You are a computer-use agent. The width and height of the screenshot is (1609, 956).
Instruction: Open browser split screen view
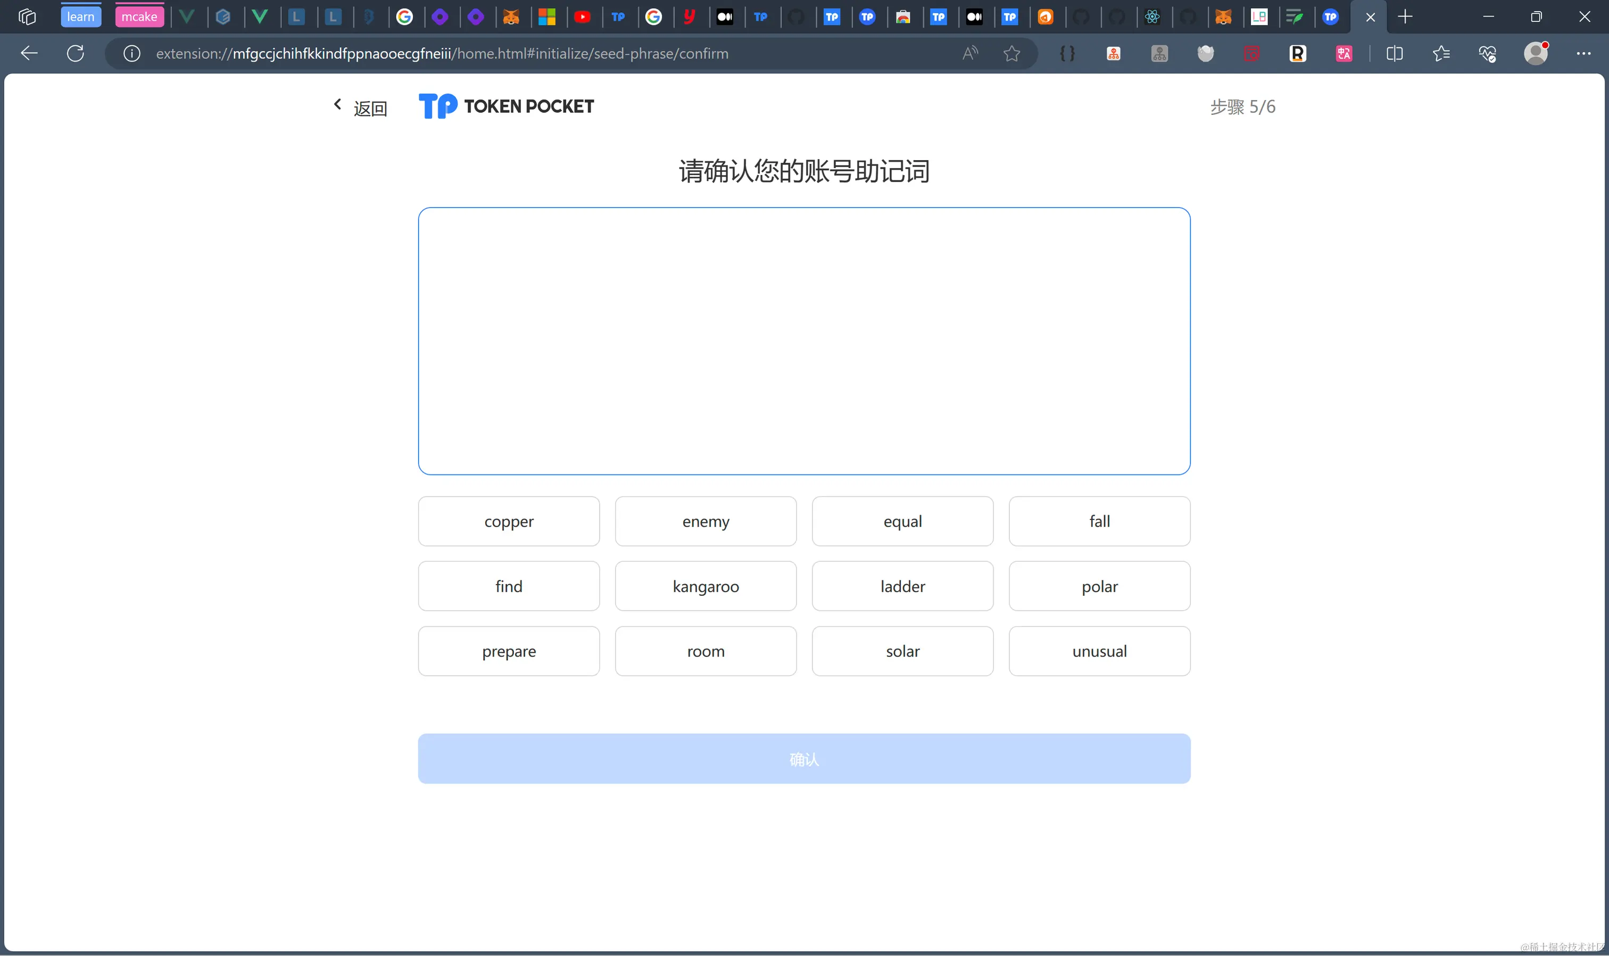tap(1395, 54)
